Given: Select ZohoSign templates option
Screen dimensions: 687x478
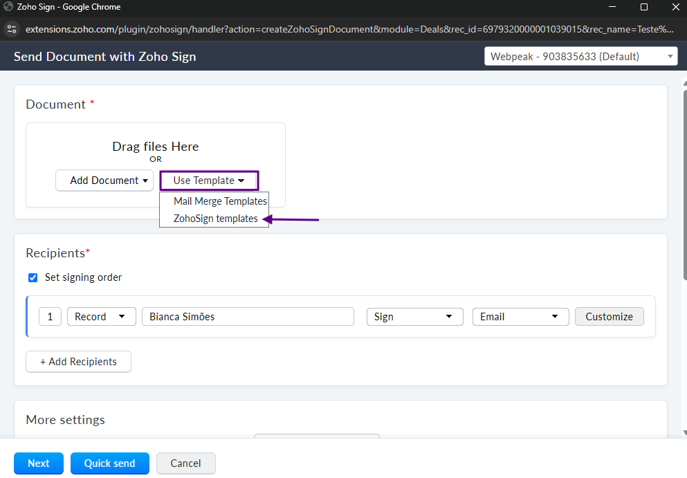Looking at the screenshot, I should tap(216, 219).
